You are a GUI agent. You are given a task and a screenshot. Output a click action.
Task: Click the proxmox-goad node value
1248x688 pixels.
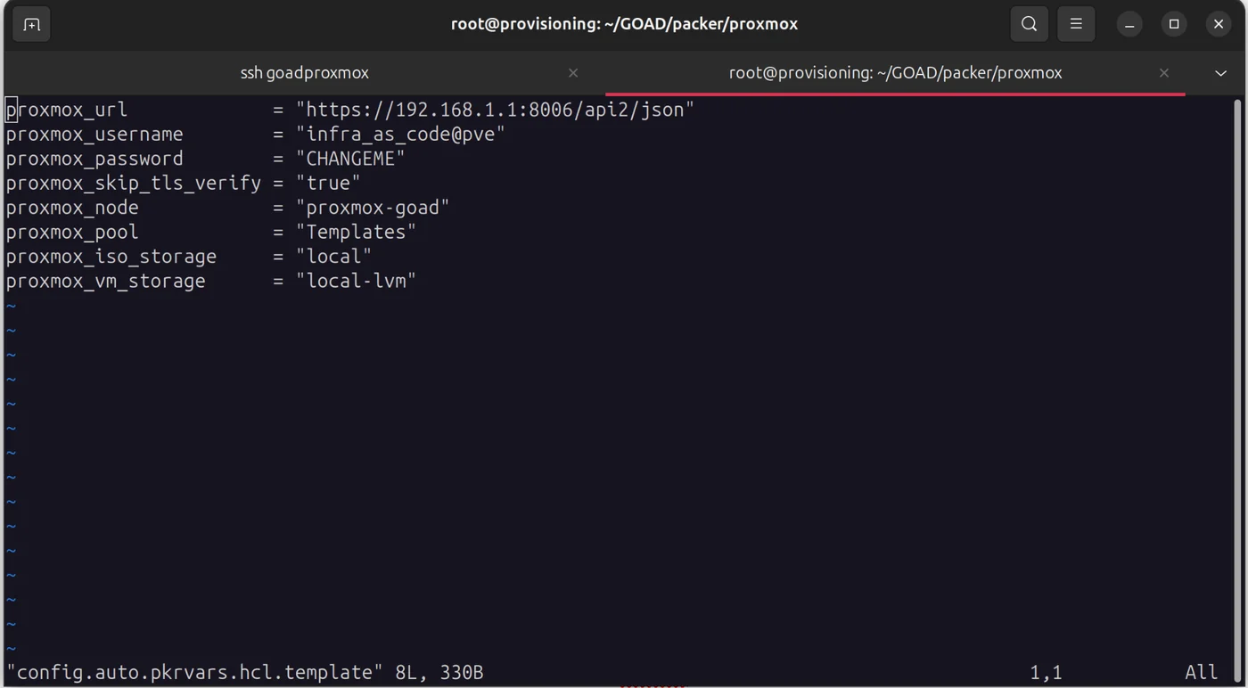(x=373, y=208)
